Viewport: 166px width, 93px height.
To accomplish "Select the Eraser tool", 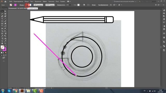I will [x=5, y=24].
